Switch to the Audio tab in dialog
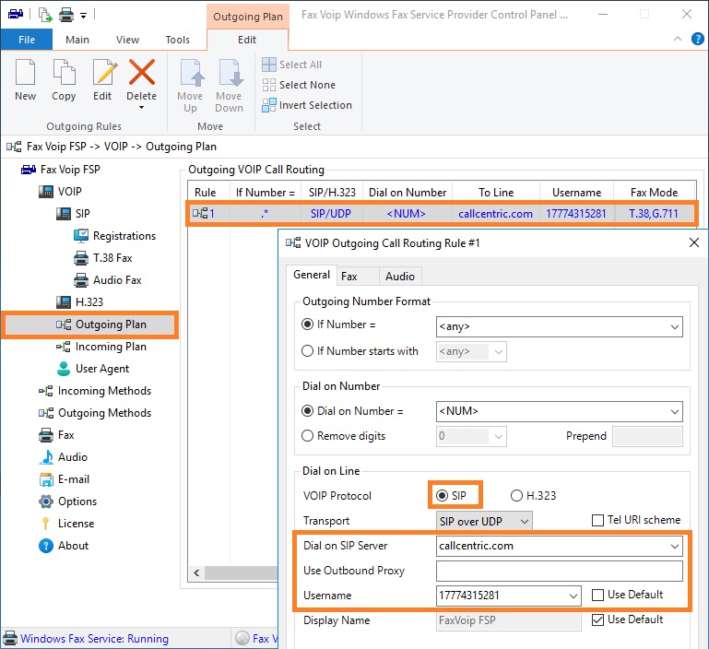The image size is (709, 649). click(x=400, y=277)
